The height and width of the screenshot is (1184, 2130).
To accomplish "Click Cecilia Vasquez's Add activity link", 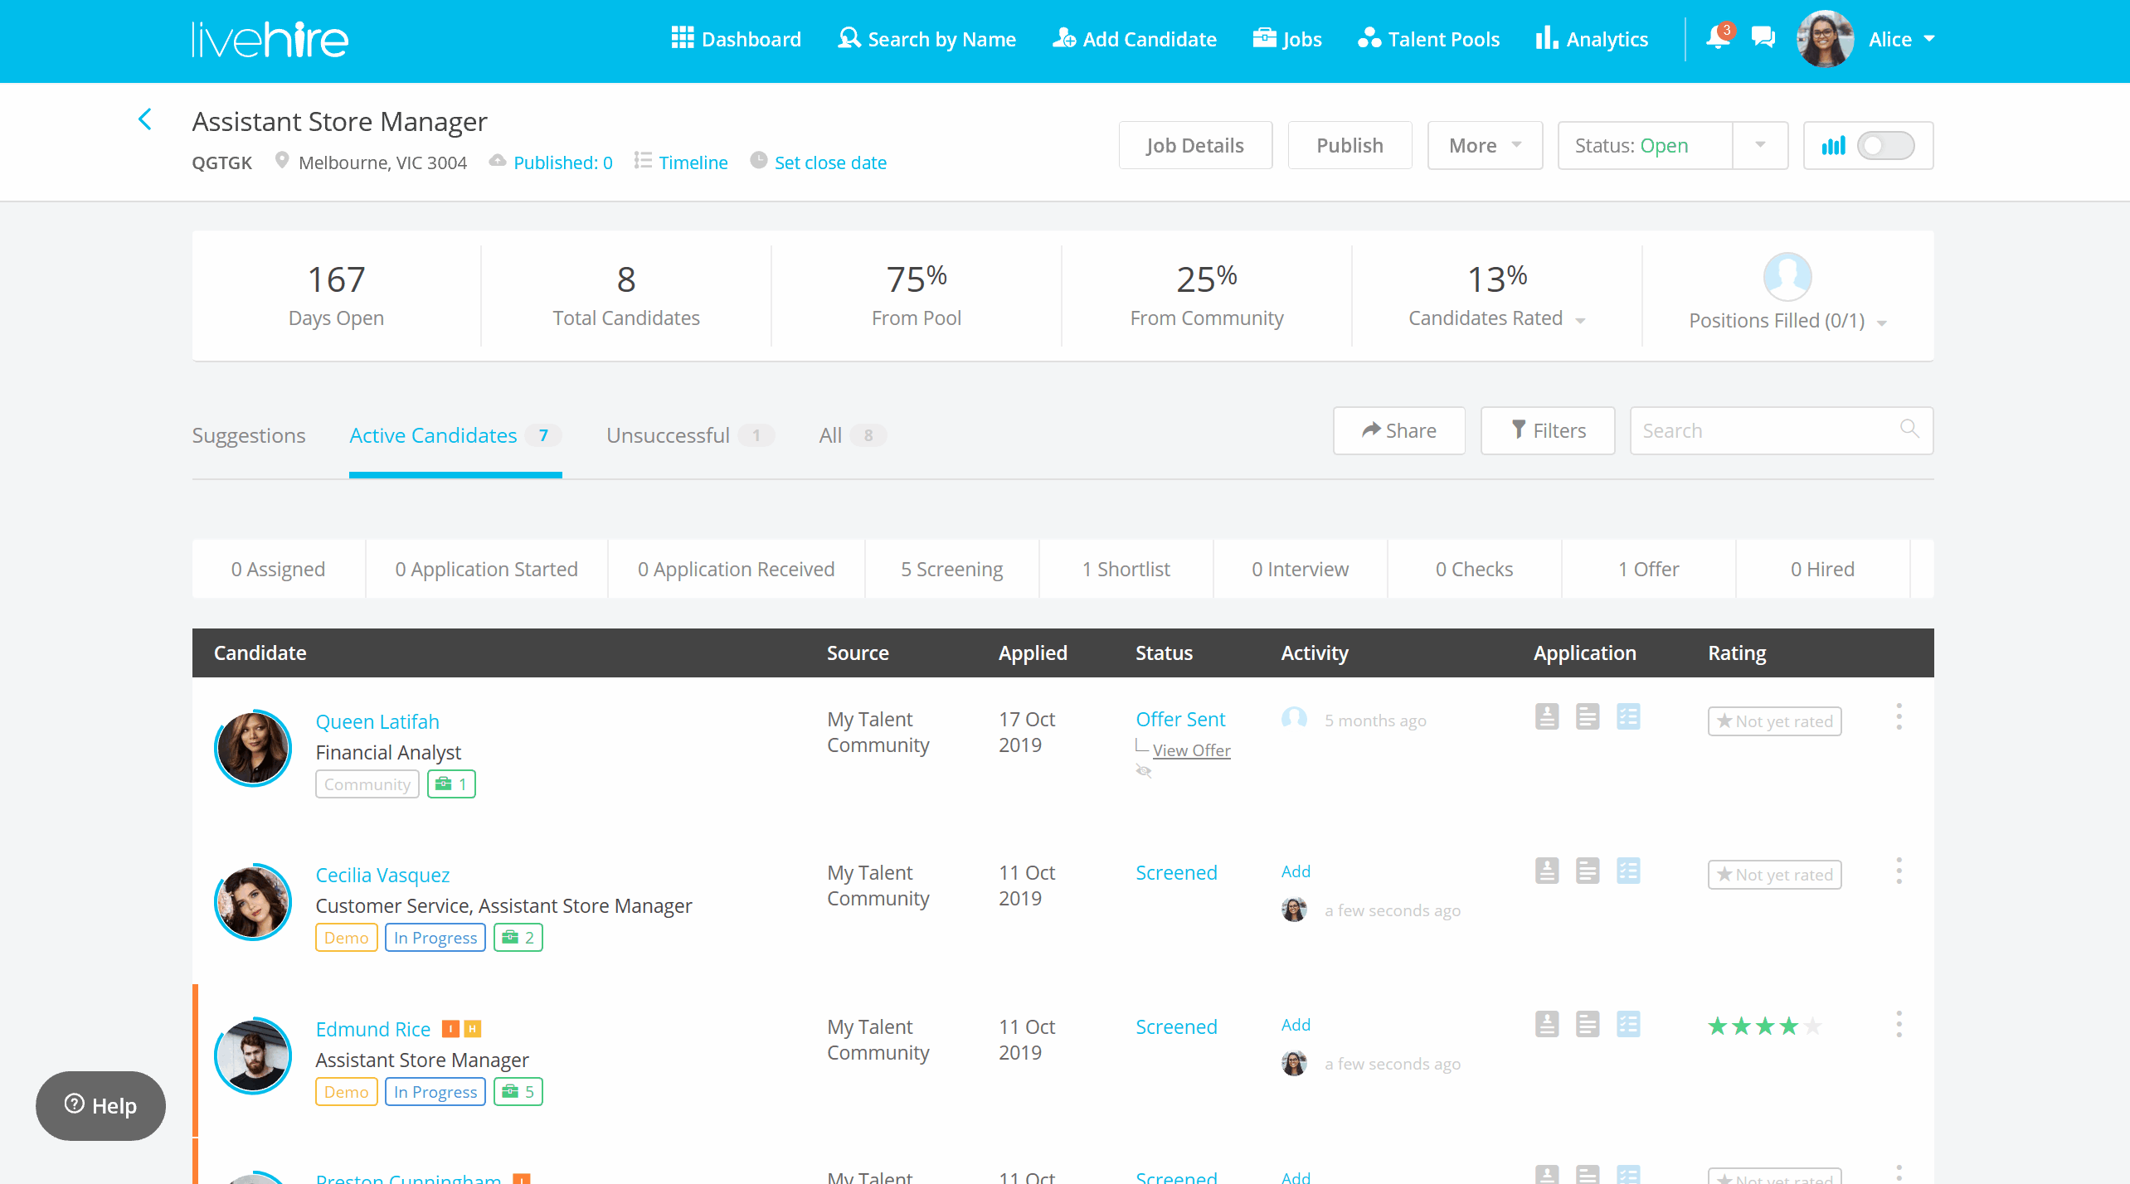I will [1296, 871].
